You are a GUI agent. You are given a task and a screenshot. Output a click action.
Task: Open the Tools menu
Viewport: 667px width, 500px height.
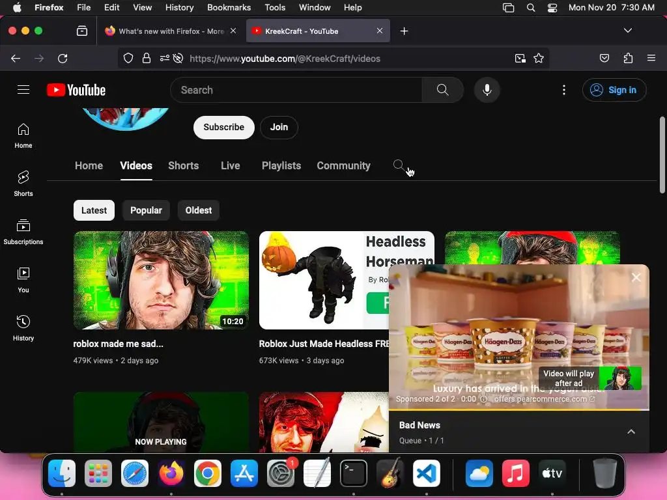click(x=275, y=8)
